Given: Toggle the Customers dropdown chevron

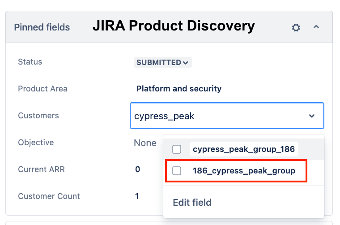Looking at the screenshot, I should [x=312, y=116].
